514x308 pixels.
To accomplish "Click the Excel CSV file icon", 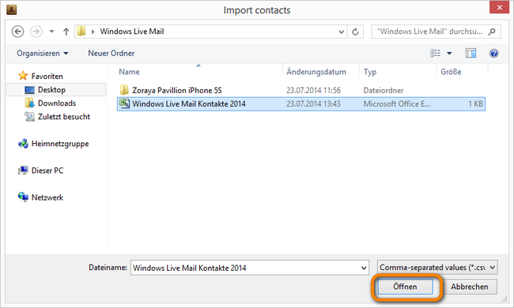I will pyautogui.click(x=125, y=103).
